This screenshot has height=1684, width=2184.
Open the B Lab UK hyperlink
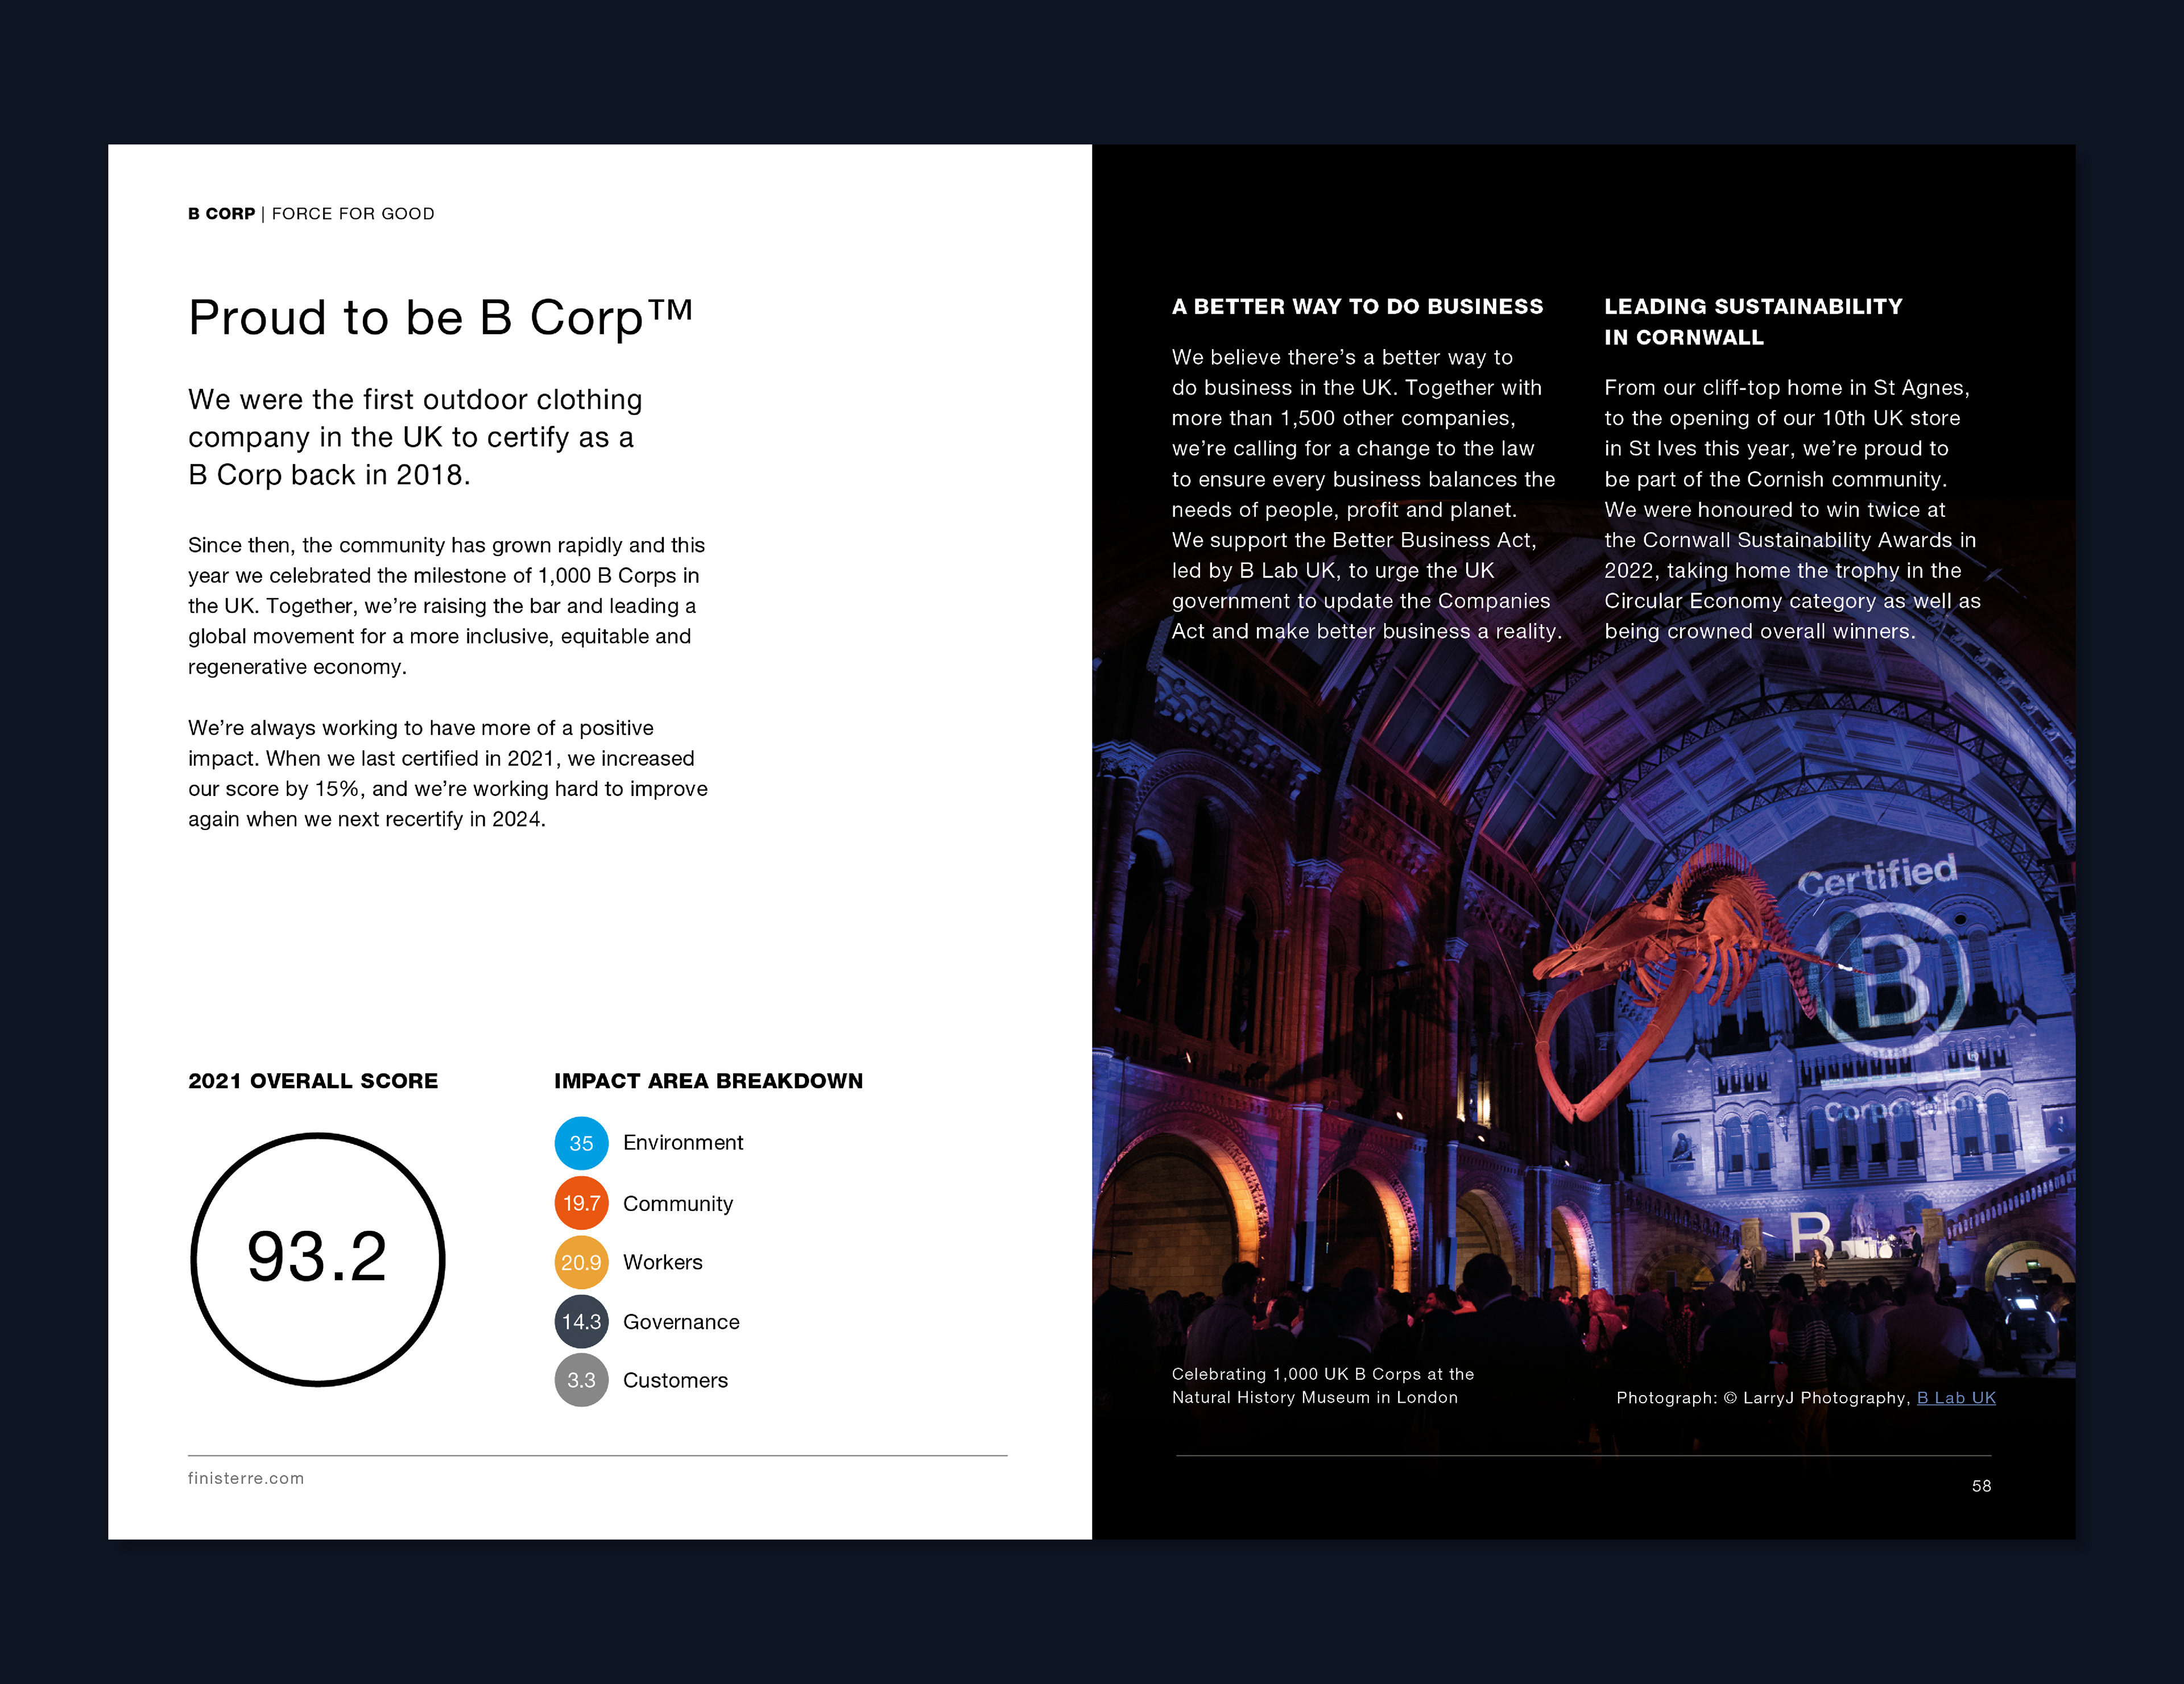point(1955,1397)
